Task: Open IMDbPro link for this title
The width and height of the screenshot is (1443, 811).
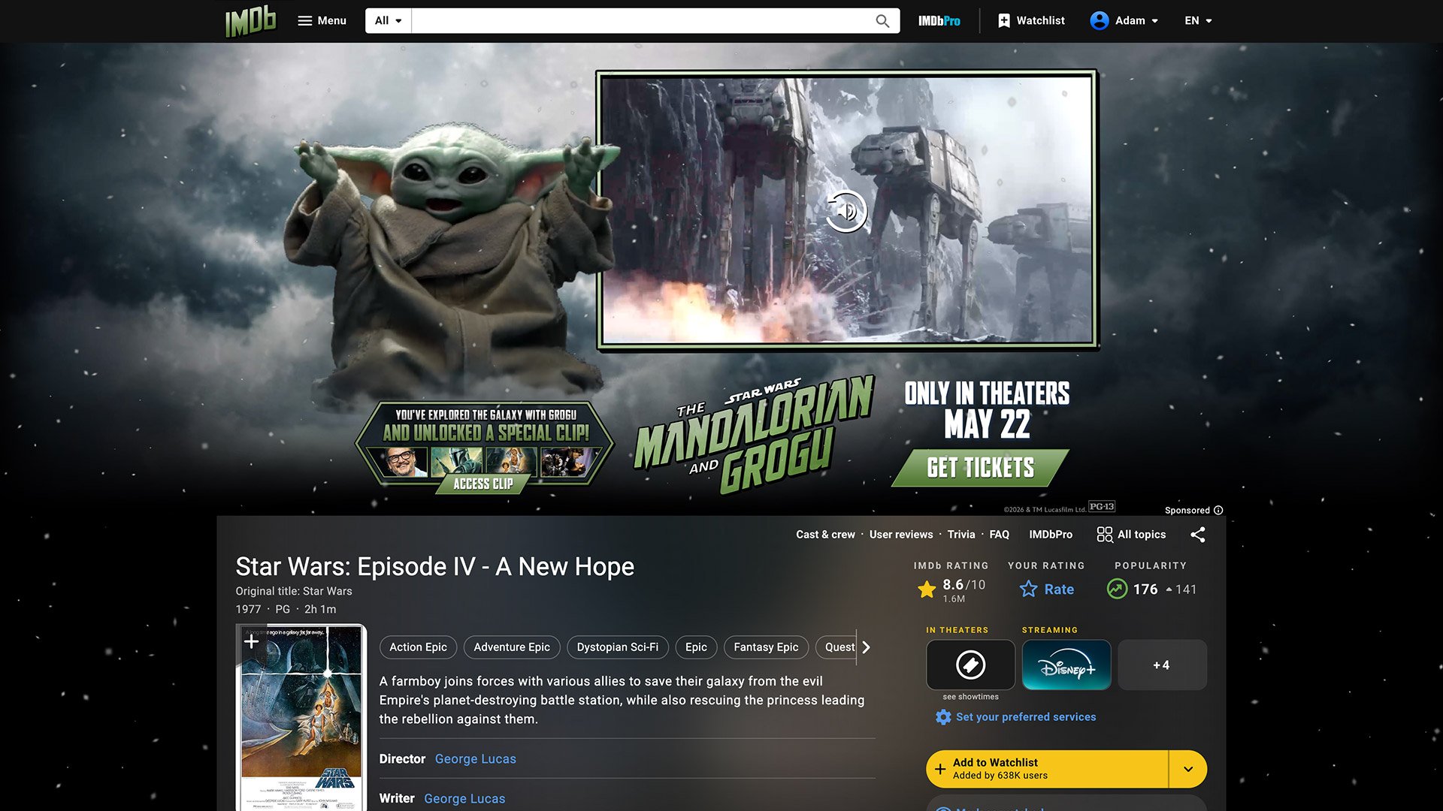Action: tap(1051, 535)
